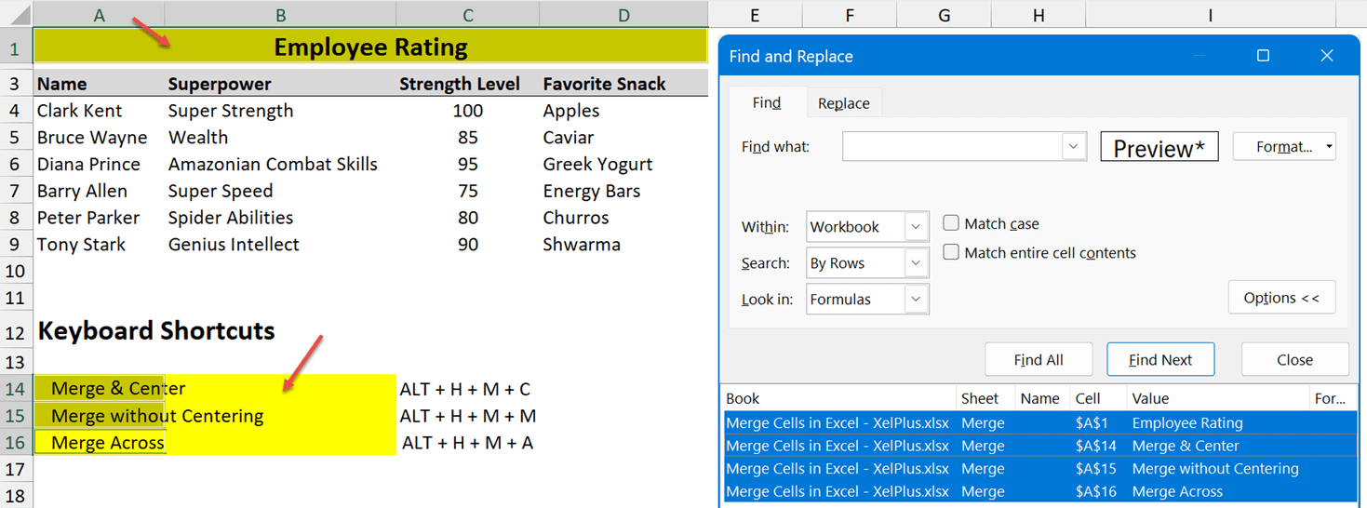Viewport: 1367px width, 508px height.
Task: Switch to the Replace tab
Action: pyautogui.click(x=843, y=103)
